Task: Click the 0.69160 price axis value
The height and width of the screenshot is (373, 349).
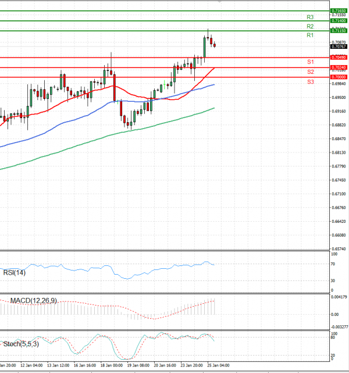Action: [x=339, y=111]
